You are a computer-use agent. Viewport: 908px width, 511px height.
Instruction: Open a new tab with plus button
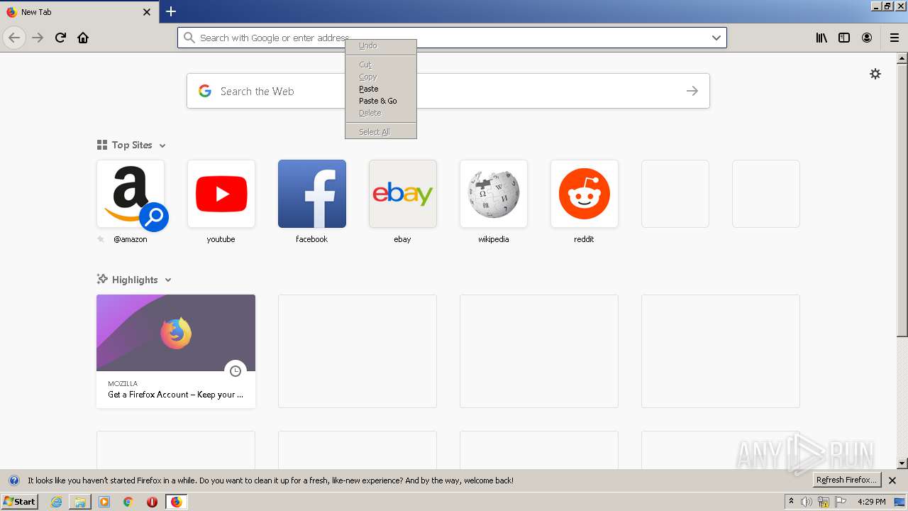[x=171, y=11]
